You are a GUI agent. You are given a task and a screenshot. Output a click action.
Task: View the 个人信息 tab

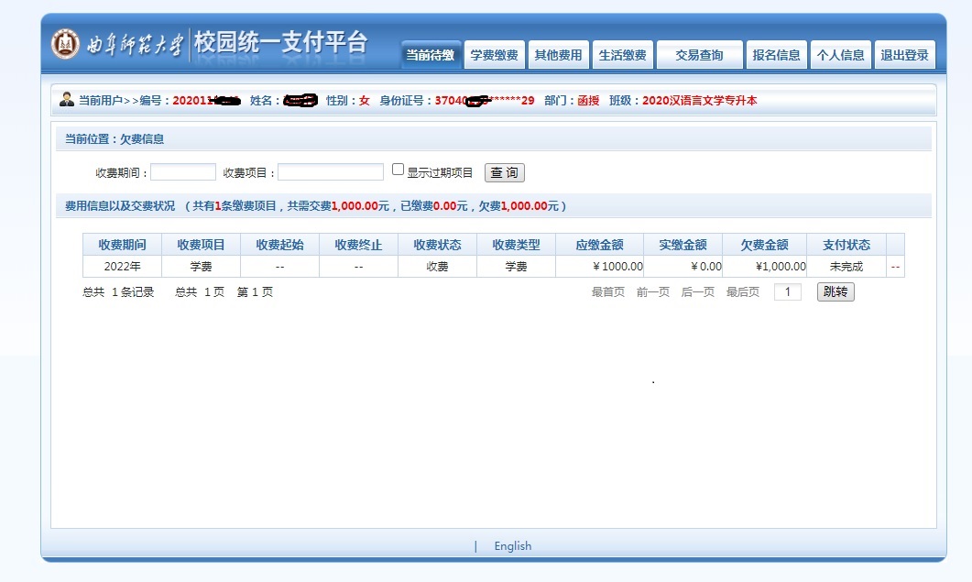[x=840, y=55]
